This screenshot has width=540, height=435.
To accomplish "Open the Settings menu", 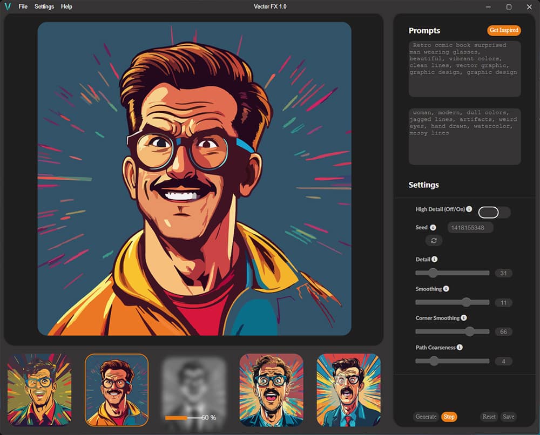I will [44, 6].
